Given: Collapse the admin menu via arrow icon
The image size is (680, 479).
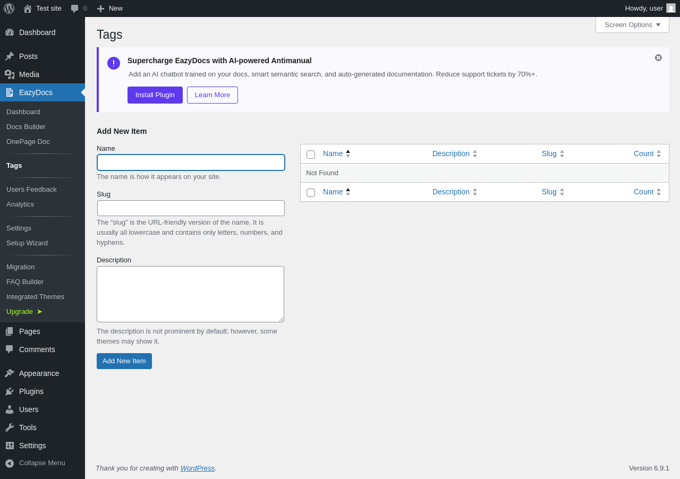Looking at the screenshot, I should (10, 463).
